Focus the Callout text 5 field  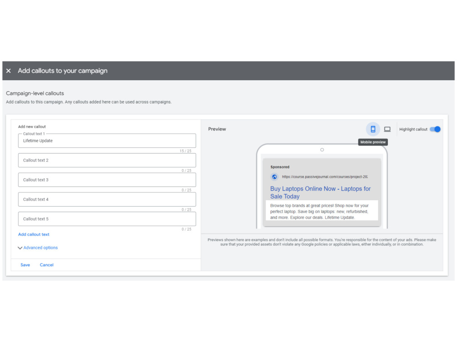coord(107,219)
